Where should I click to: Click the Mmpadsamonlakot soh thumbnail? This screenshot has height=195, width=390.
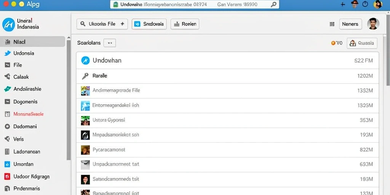coord(85,135)
